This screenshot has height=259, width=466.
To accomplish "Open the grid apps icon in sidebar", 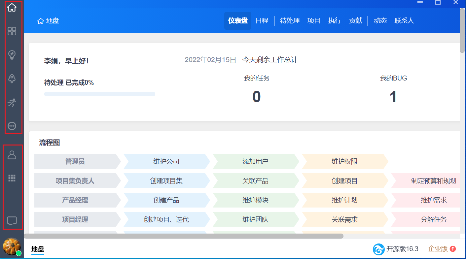I will [12, 178].
